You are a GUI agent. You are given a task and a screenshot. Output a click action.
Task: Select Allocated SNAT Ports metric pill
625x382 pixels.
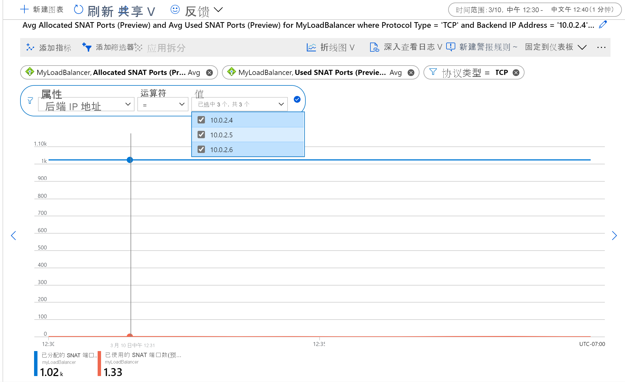point(119,73)
